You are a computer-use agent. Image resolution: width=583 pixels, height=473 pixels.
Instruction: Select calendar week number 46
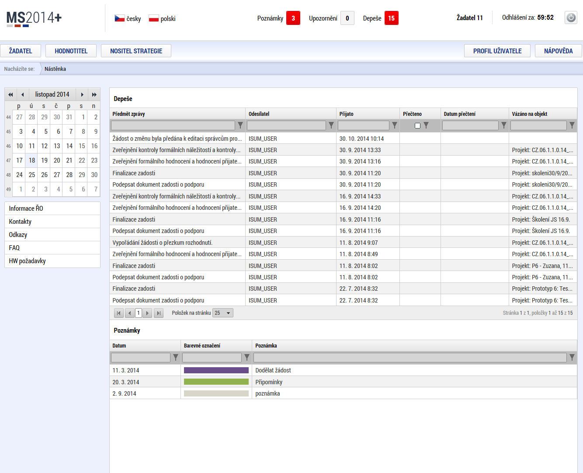[x=8, y=146]
